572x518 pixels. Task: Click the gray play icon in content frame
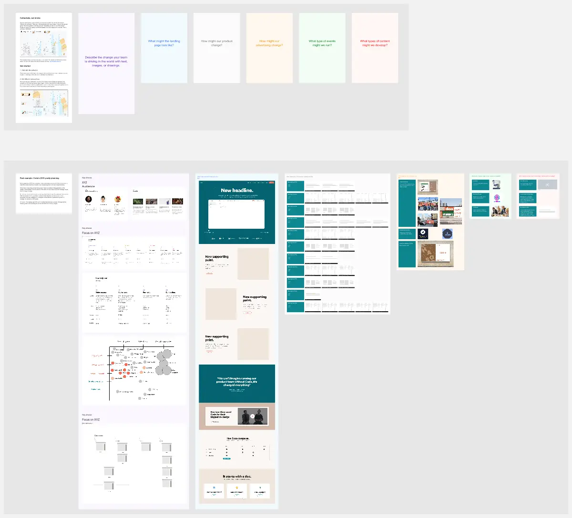pyautogui.click(x=547, y=185)
